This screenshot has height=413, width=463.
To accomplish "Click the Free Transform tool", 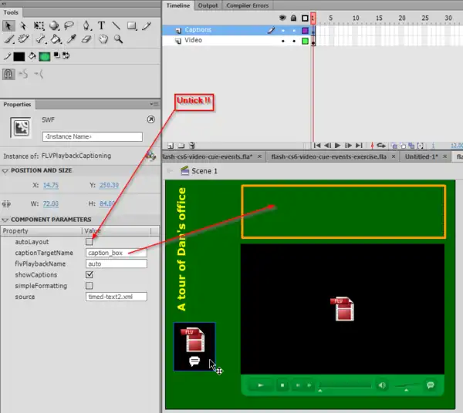I will 39,25.
